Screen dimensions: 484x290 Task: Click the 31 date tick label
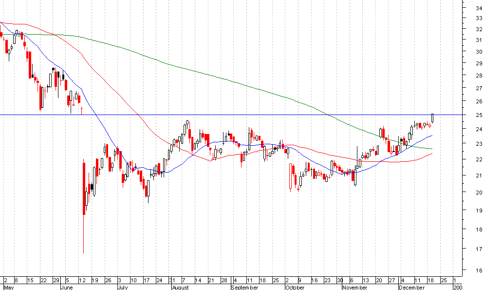tap(172, 280)
